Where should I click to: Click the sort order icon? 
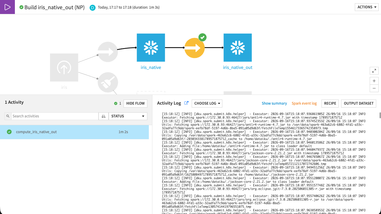pyautogui.click(x=104, y=116)
